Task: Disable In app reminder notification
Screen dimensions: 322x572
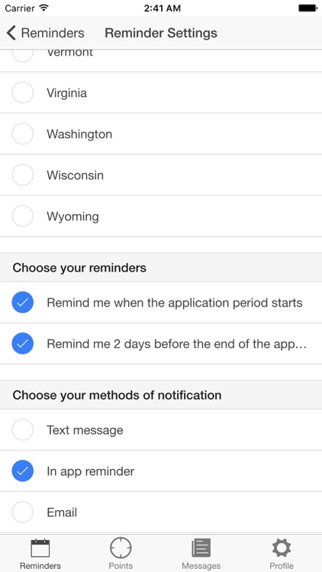Action: click(x=23, y=471)
